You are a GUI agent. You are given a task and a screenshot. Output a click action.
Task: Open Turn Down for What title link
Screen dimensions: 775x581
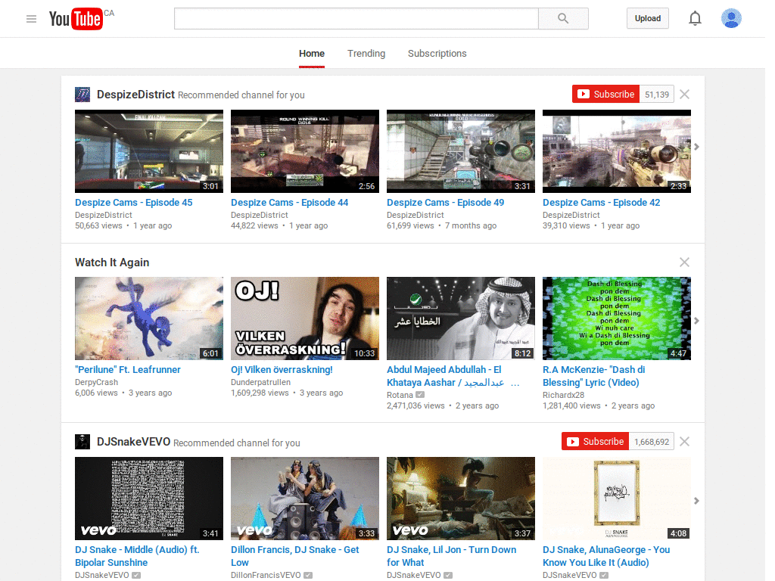tap(451, 556)
